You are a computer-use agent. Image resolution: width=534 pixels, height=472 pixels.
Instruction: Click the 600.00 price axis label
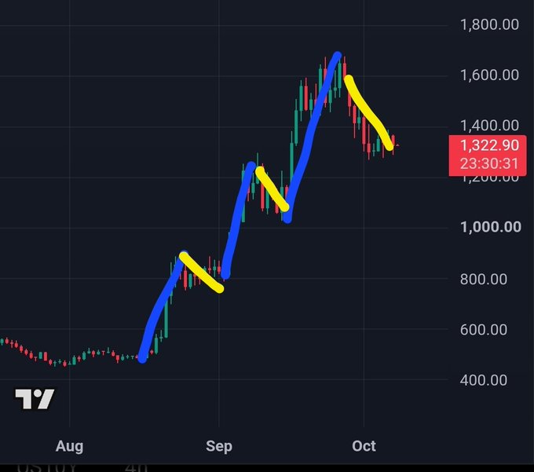click(x=483, y=330)
